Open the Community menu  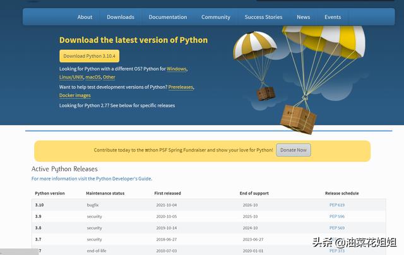[216, 17]
